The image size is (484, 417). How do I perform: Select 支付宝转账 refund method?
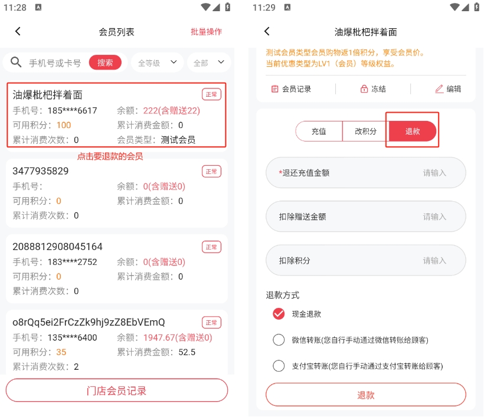[279, 366]
